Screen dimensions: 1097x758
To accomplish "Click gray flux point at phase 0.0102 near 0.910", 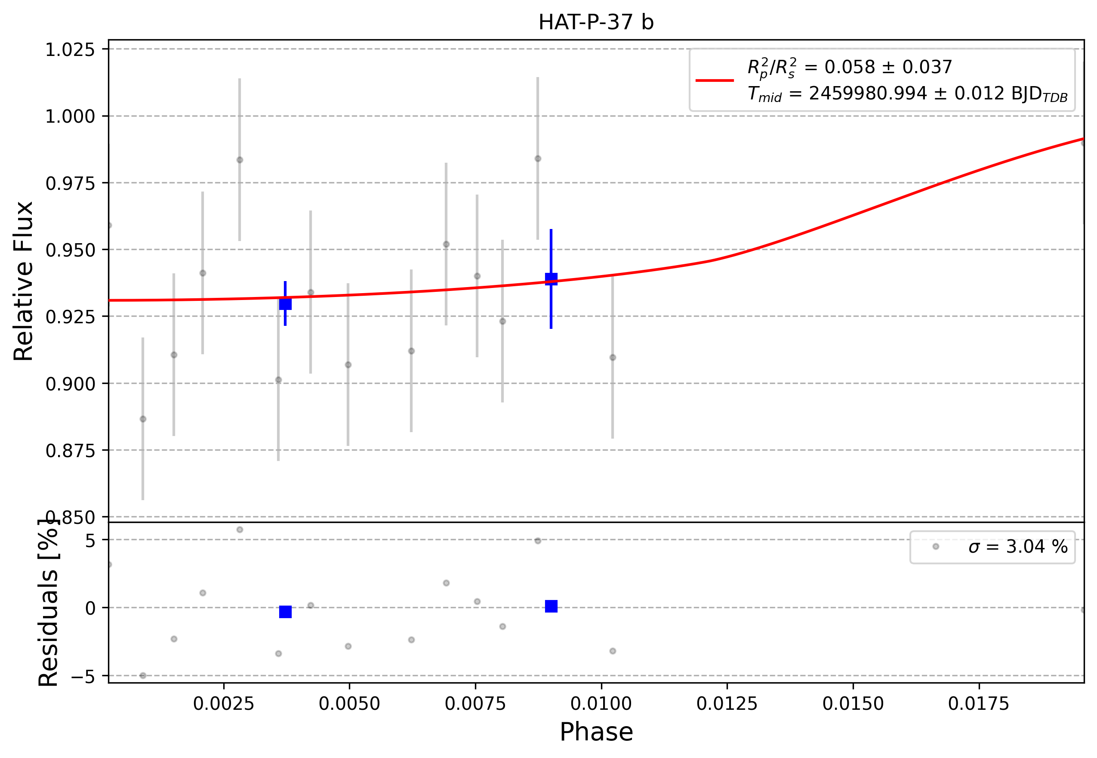I will click(613, 357).
